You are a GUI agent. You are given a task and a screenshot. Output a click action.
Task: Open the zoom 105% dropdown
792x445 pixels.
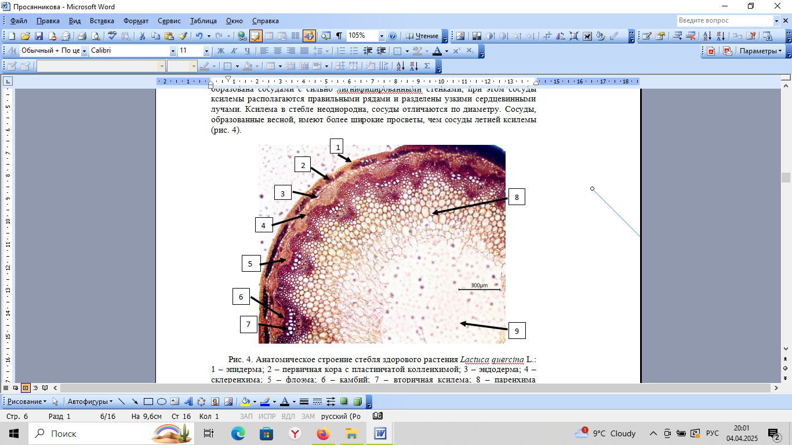381,36
